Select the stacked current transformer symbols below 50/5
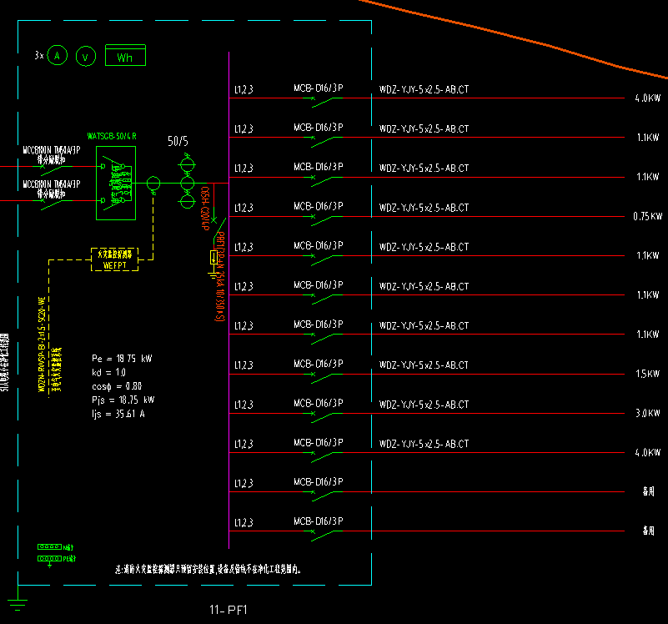 187,183
